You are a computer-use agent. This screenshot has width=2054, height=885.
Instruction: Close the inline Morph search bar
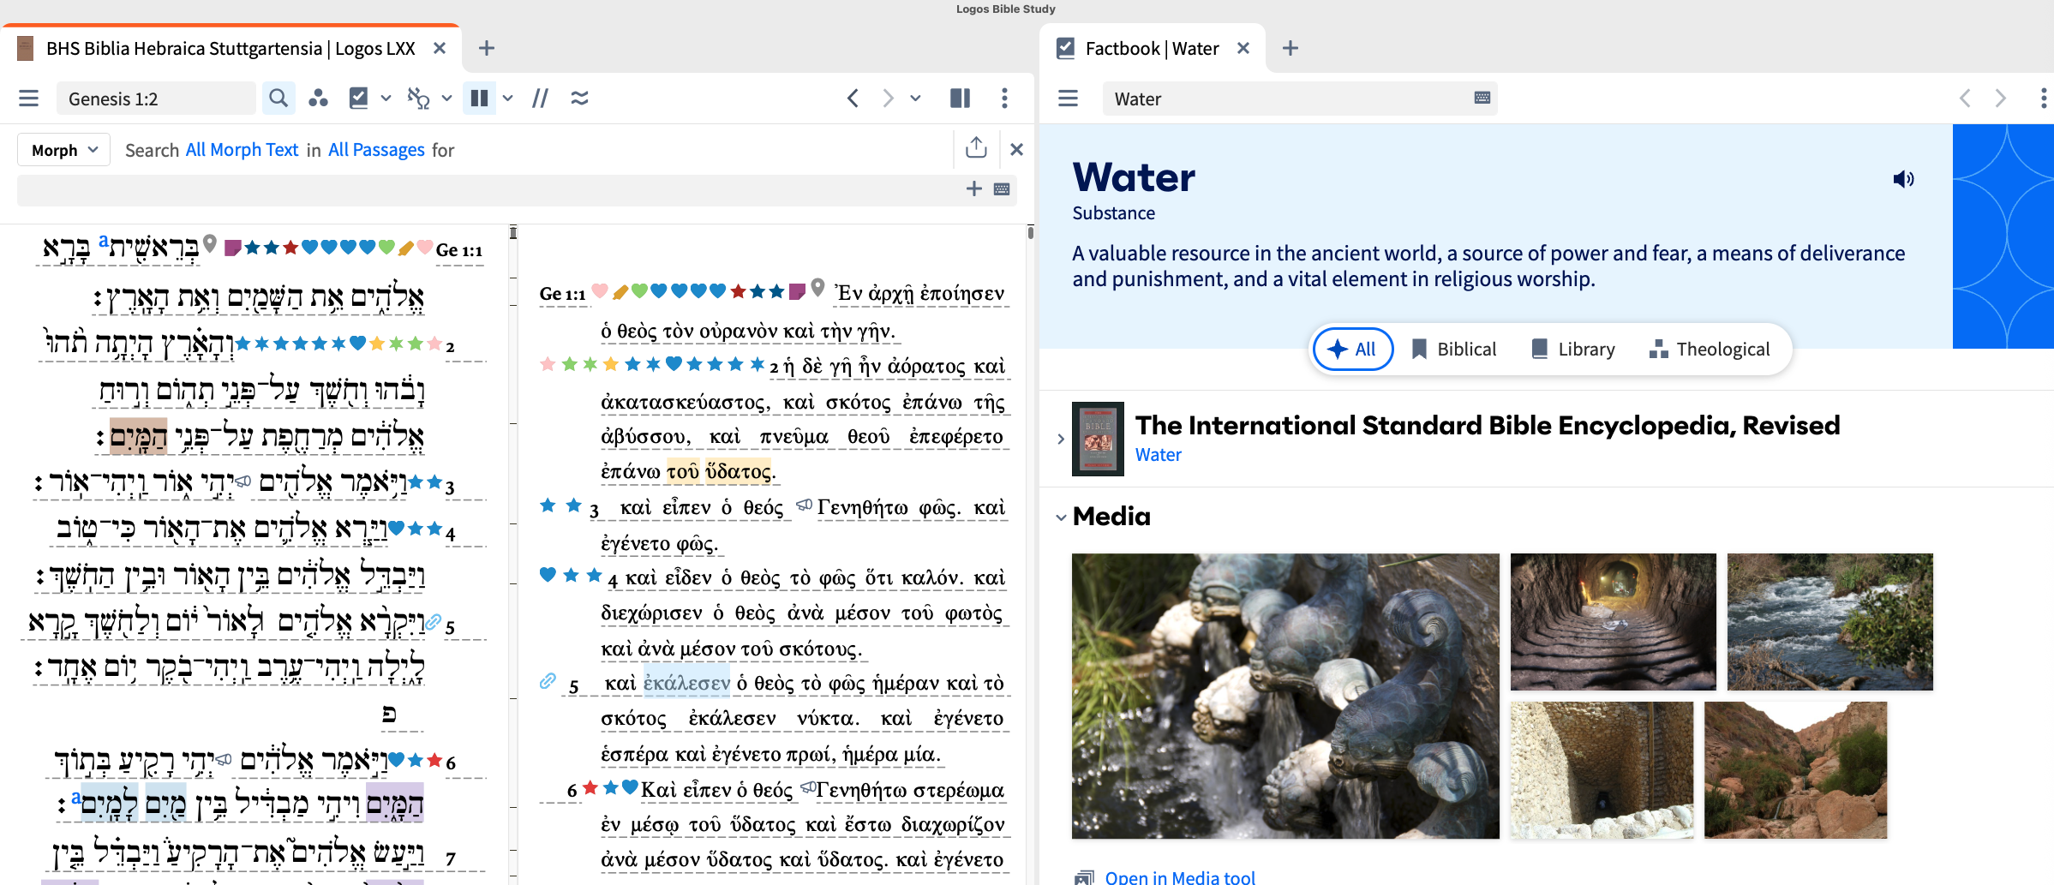point(1017,150)
